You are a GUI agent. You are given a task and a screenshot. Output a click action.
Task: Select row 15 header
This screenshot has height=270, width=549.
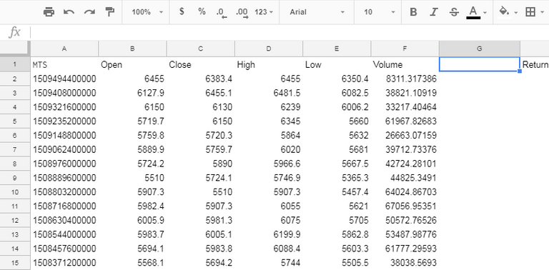point(15,263)
